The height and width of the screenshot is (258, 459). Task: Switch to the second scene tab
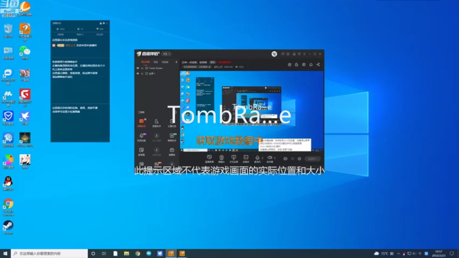point(156,62)
